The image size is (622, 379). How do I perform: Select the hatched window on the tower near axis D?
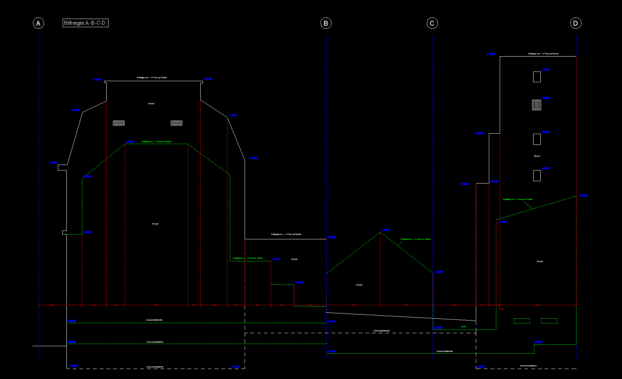[x=536, y=105]
